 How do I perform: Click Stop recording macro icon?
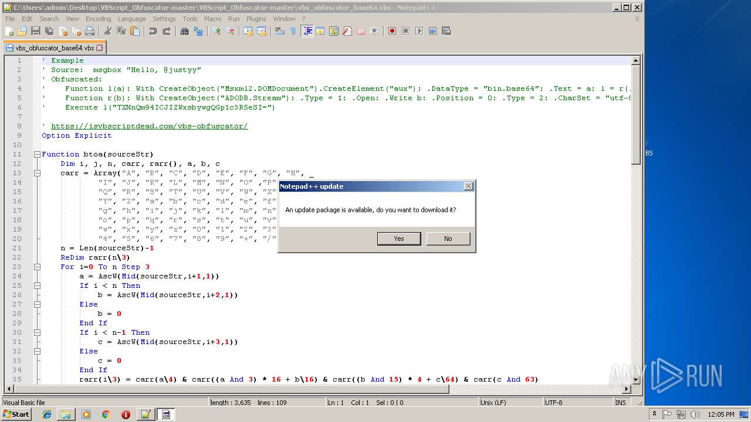pyautogui.click(x=405, y=31)
